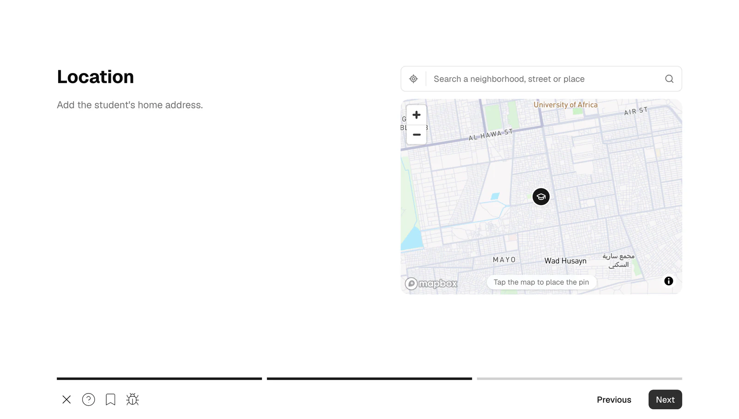Click the Mapbox logo
The height and width of the screenshot is (419, 739).
click(431, 284)
